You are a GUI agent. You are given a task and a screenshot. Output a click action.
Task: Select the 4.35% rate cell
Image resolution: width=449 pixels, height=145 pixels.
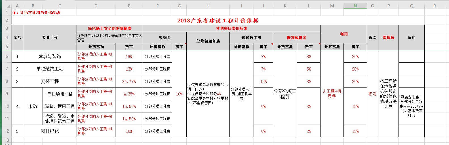[x=129, y=94]
